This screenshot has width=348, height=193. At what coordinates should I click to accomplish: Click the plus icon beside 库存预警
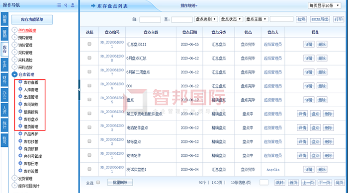20,141
